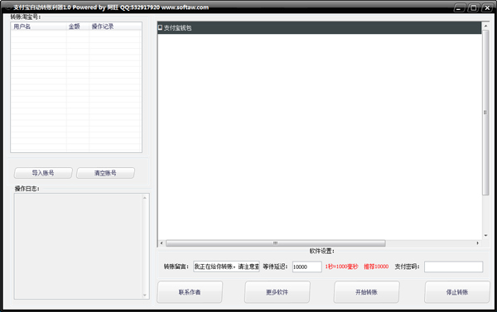
Task: Focus the 等待延迟 delay field
Action: pos(306,266)
